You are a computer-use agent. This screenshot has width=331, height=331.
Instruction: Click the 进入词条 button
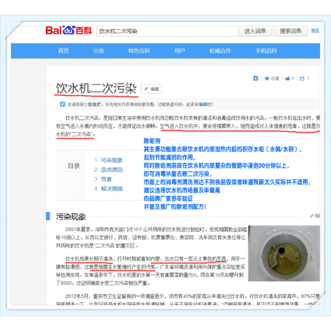255,31
